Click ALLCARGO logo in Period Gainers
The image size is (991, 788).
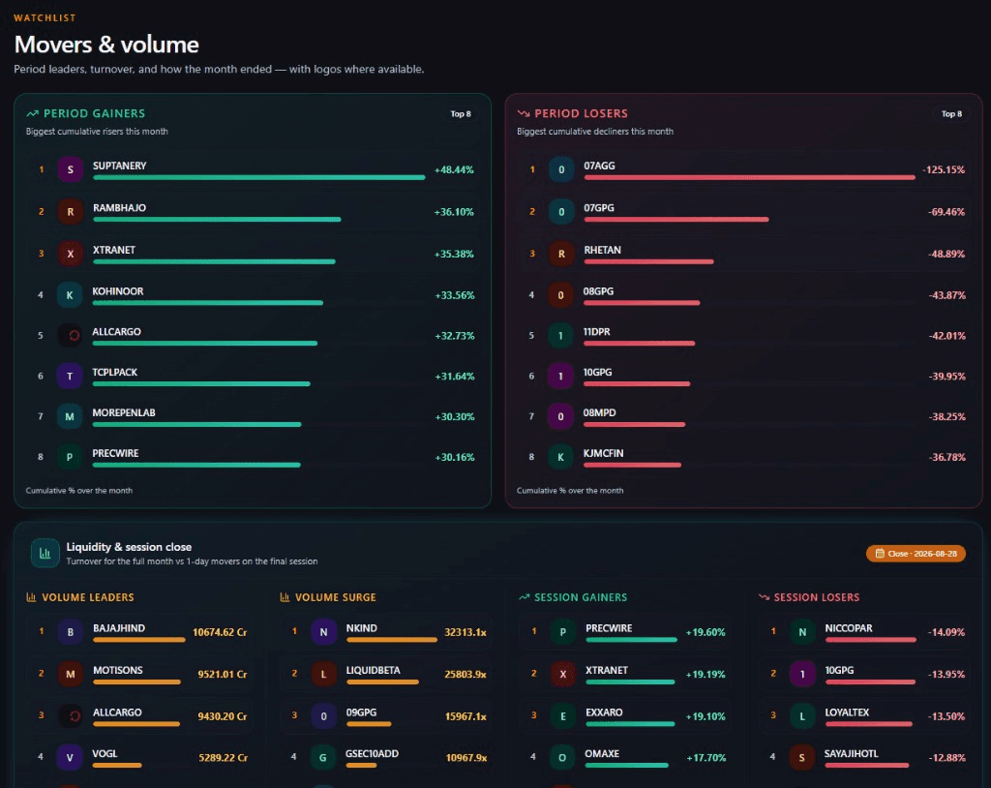click(70, 335)
